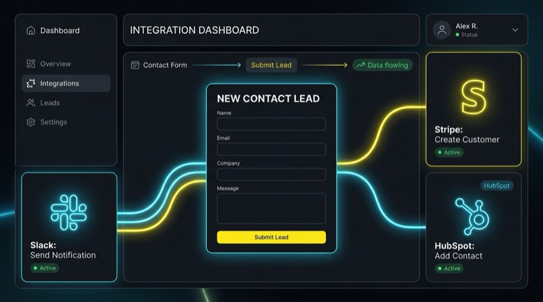Click into the Email input field

coord(271,149)
